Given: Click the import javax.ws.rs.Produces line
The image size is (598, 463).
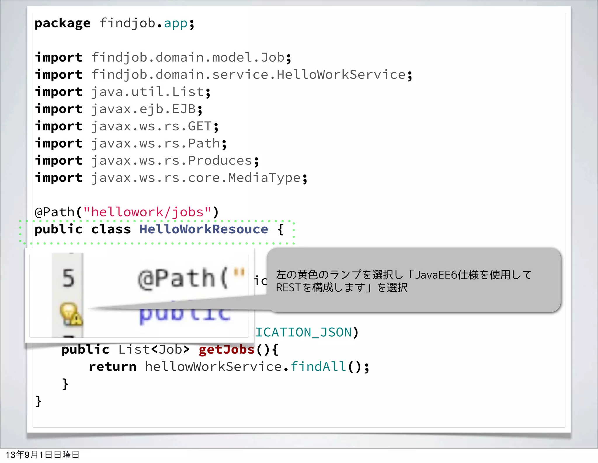Looking at the screenshot, I should click(147, 161).
